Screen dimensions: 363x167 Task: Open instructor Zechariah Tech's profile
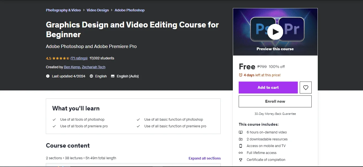94,67
